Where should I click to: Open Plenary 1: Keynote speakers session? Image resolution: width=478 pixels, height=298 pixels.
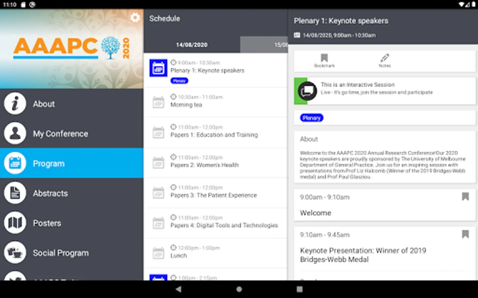click(216, 70)
